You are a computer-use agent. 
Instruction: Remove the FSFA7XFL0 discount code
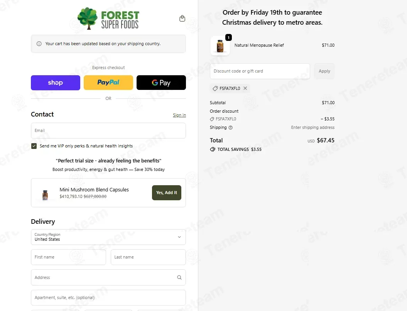click(x=245, y=88)
